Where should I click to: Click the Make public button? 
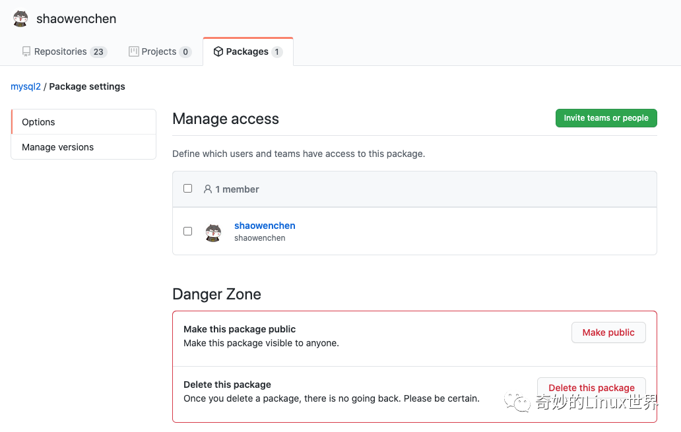click(608, 332)
